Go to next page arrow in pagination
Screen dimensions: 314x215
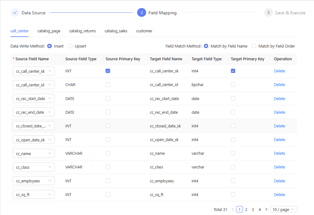click(x=266, y=209)
